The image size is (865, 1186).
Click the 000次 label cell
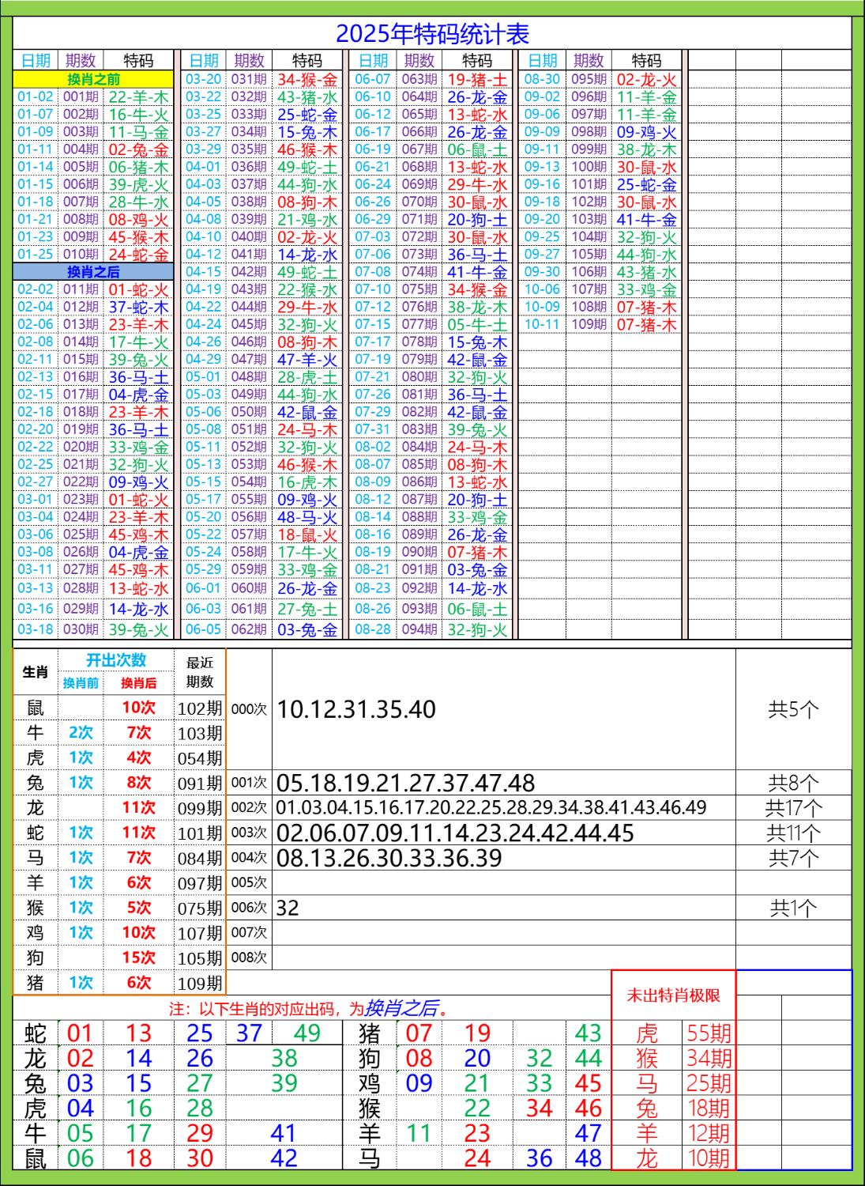click(x=249, y=709)
